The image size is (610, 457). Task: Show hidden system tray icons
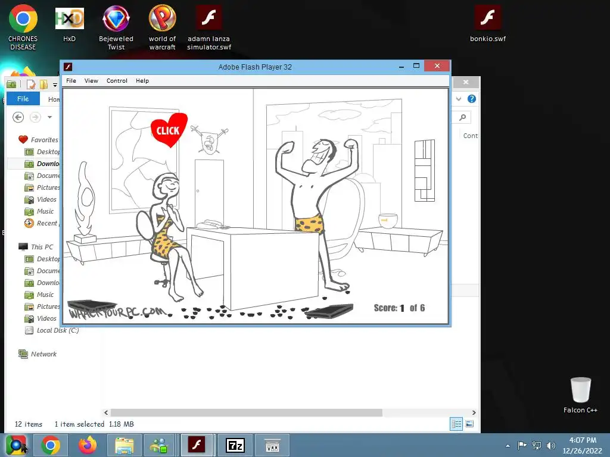508,446
